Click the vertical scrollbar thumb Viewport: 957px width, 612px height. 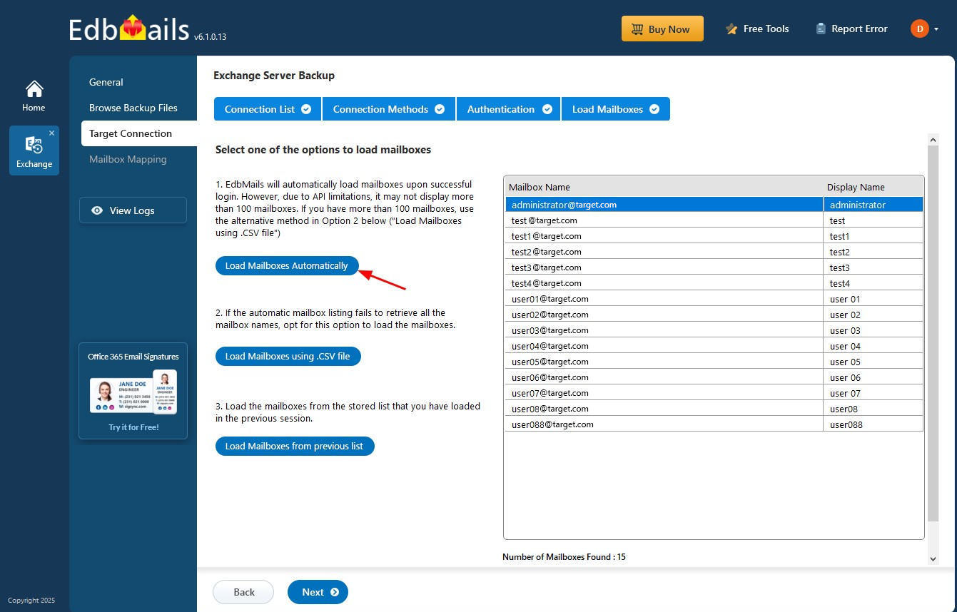tap(933, 333)
